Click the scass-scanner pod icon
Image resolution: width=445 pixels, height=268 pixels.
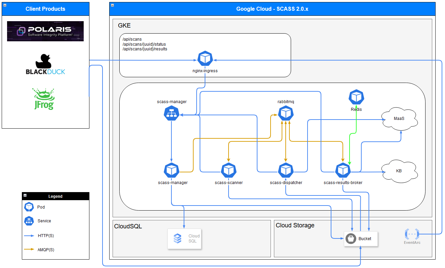[x=229, y=170]
